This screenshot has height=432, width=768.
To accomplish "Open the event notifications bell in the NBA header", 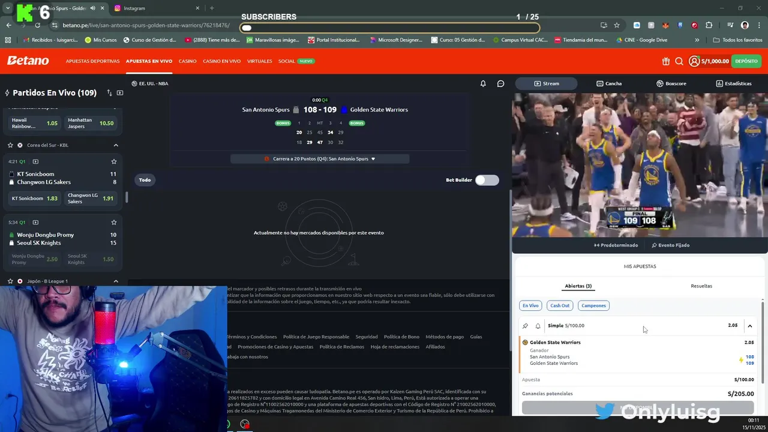I will (x=483, y=83).
